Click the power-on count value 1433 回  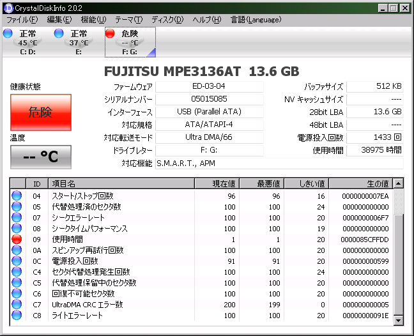(375, 137)
